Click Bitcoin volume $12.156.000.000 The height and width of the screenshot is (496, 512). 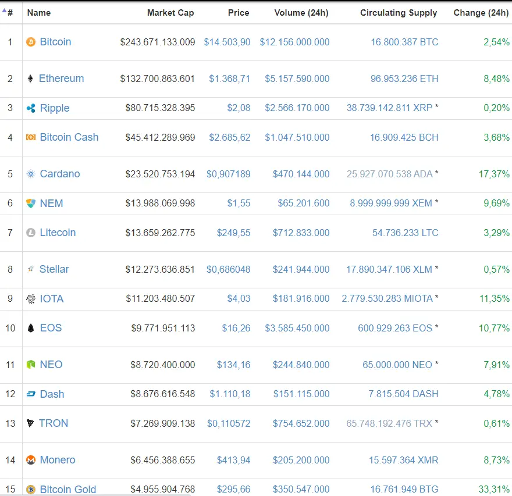[x=294, y=42]
